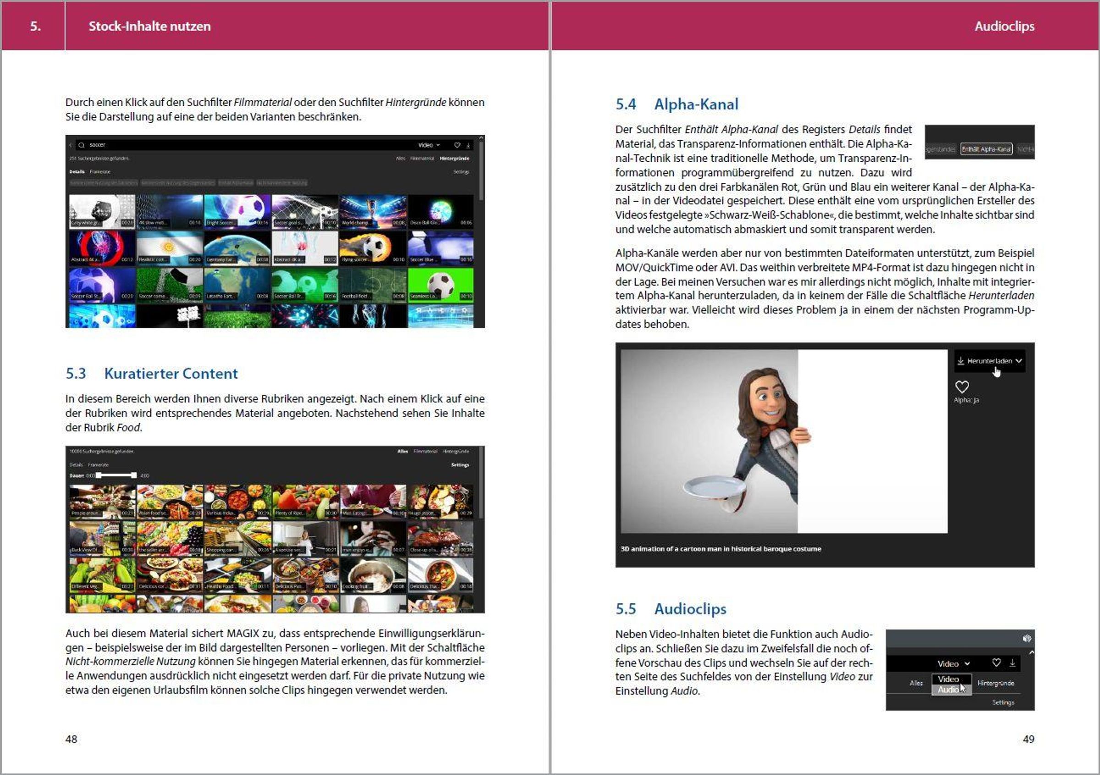The height and width of the screenshot is (775, 1100).
Task: Click the download icon in soccer search bar
Action: click(468, 145)
